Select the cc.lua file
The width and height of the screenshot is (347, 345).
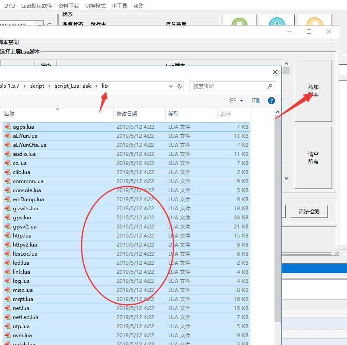126,163
